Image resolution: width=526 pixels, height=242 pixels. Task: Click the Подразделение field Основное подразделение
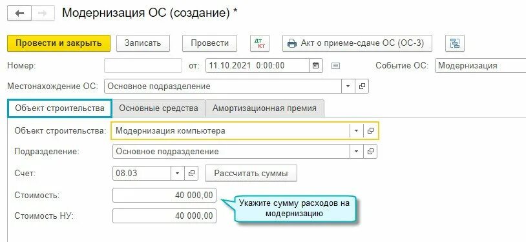[231, 152]
